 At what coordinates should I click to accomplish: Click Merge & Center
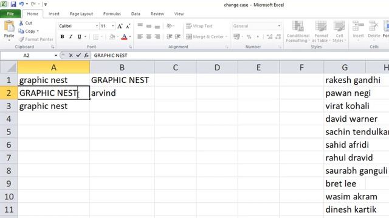[x=205, y=36]
